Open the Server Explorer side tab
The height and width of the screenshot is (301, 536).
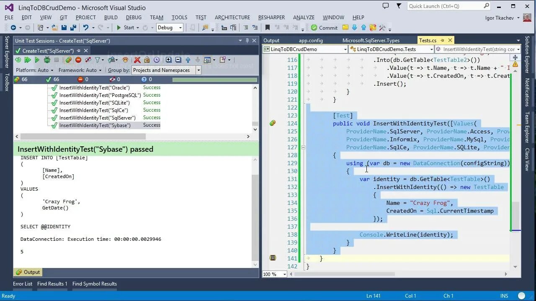(x=7, y=52)
